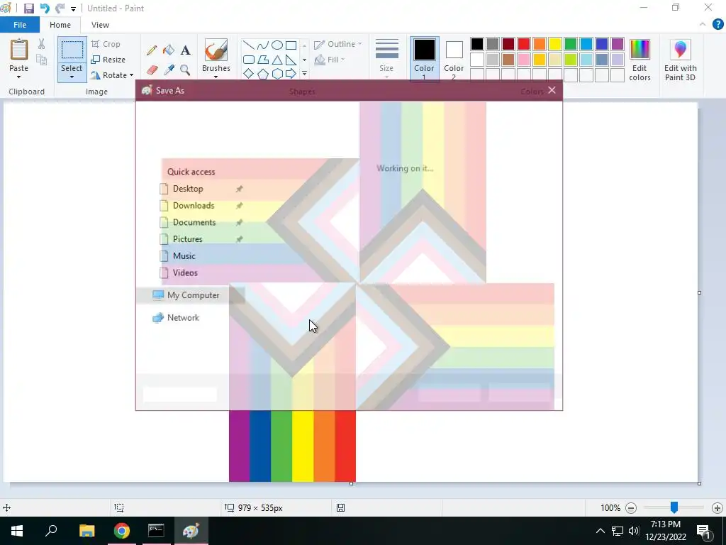Choose the Rectangle shape

pos(291,45)
